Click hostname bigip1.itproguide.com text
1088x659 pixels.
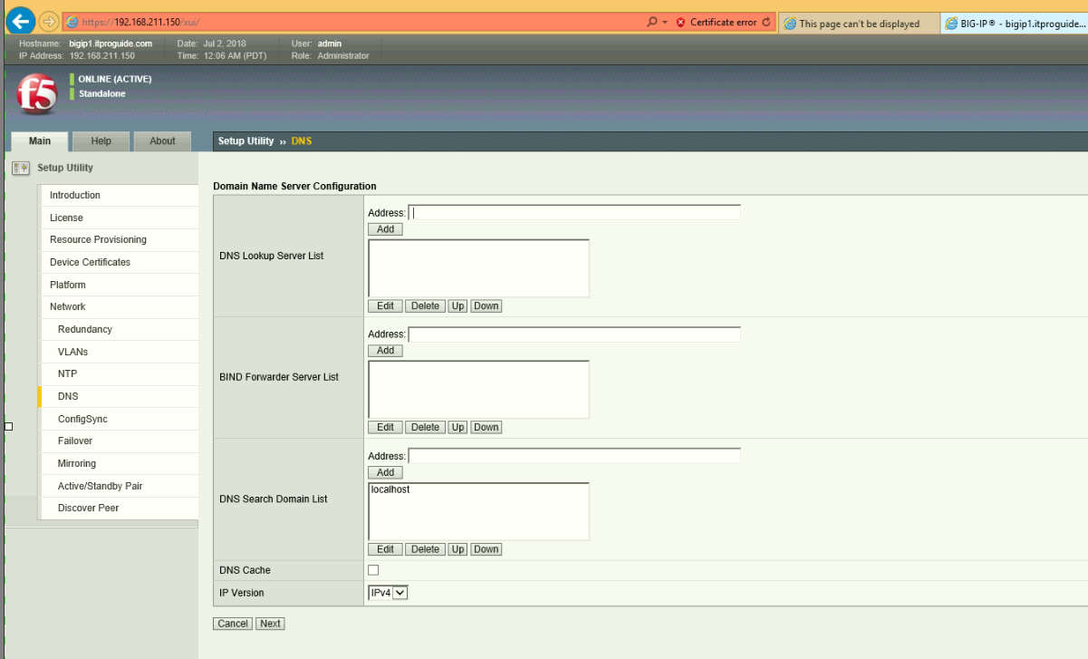click(111, 44)
